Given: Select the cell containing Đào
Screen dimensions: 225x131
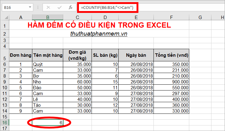Looking at the screenshot, I should click(x=48, y=87).
